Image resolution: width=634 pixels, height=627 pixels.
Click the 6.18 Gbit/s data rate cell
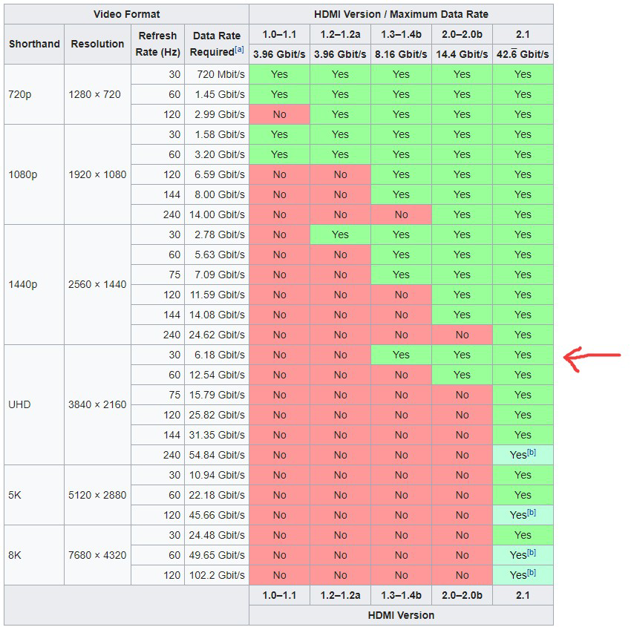click(x=217, y=355)
